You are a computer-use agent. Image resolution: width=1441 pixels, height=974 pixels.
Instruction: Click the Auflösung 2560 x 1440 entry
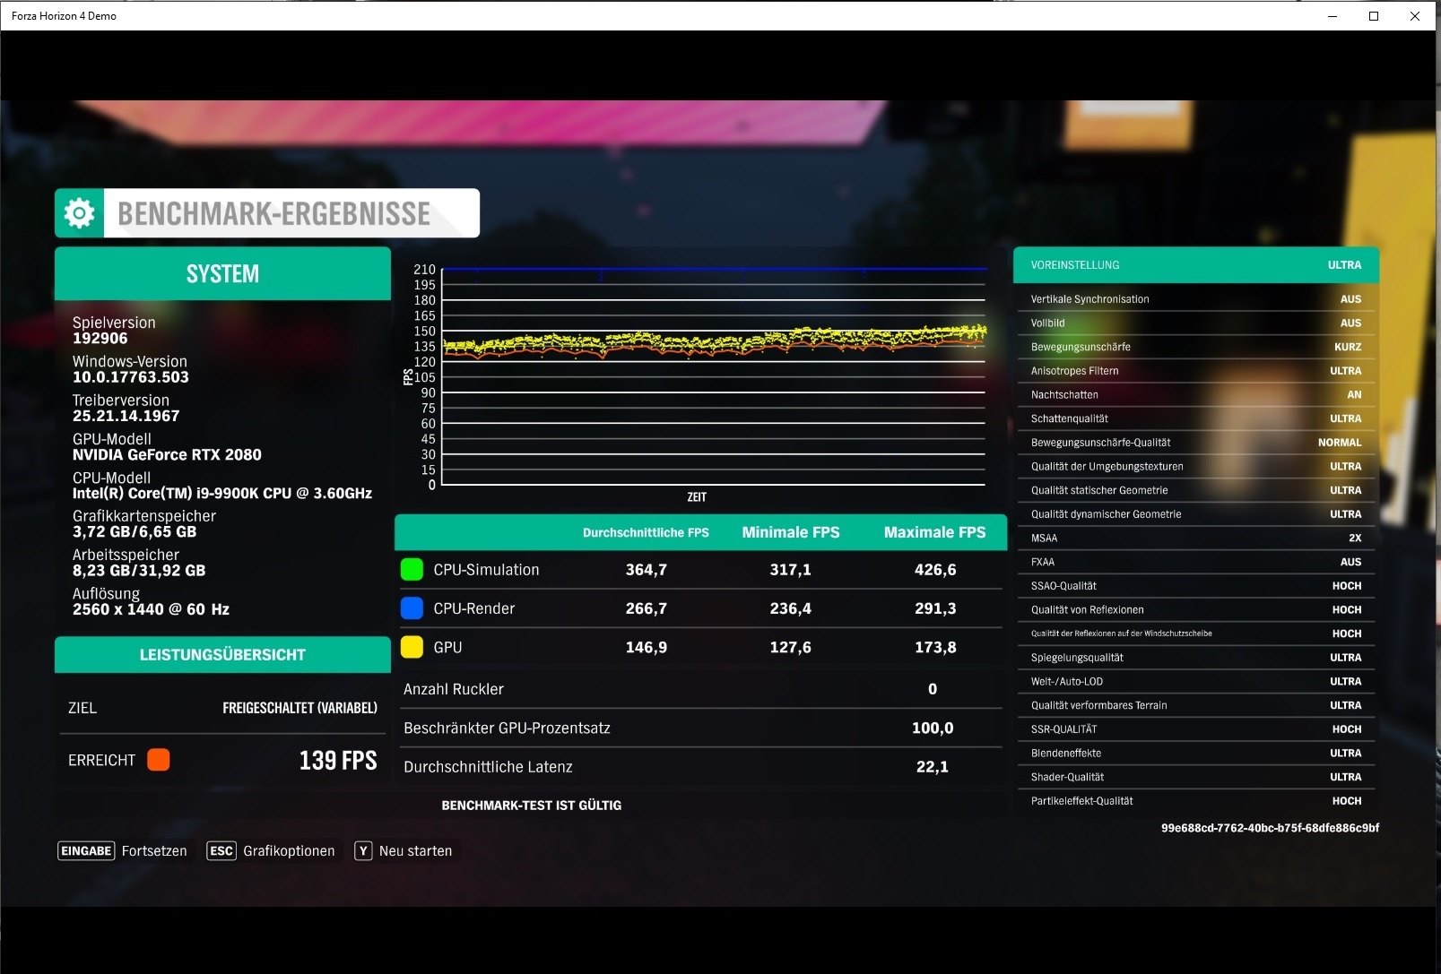(151, 601)
